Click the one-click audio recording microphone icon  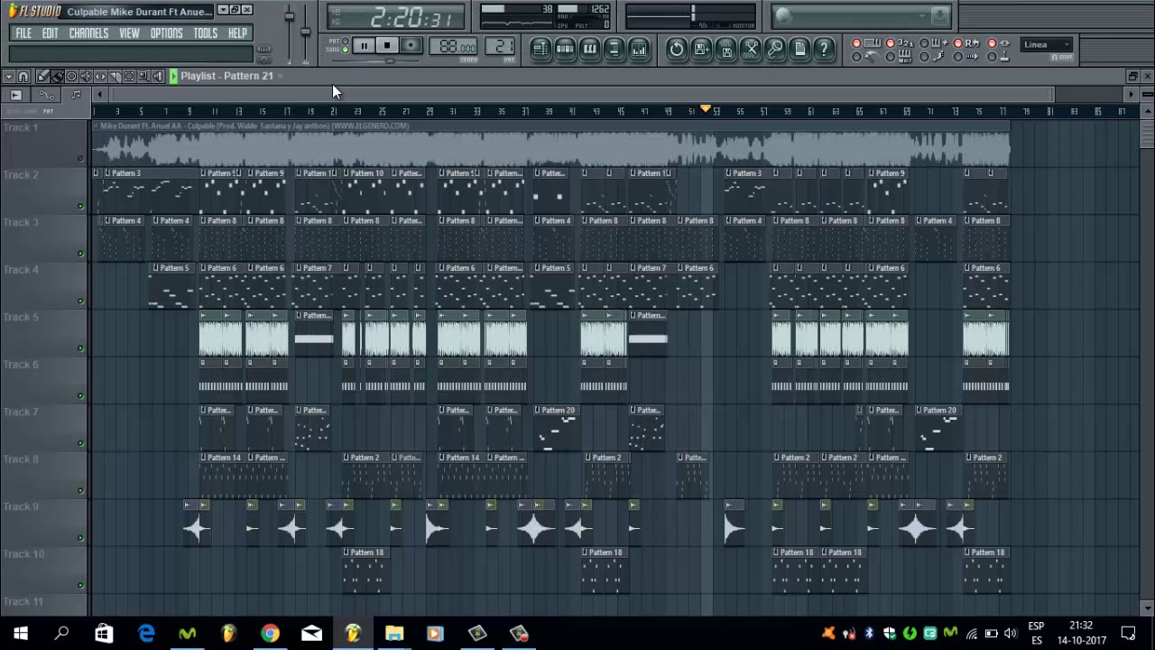(775, 49)
